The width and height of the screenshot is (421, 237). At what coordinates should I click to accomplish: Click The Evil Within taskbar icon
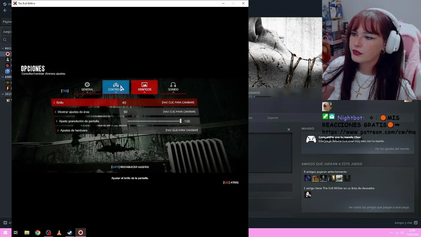point(81,233)
